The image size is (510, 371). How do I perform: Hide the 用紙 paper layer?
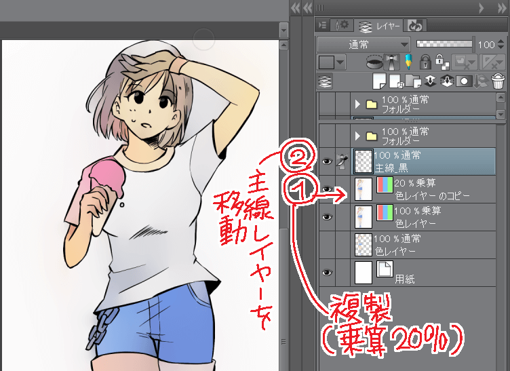(327, 273)
